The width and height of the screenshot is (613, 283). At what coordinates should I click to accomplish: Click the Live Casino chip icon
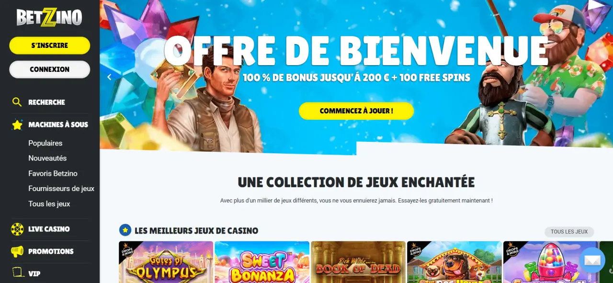[x=17, y=229]
